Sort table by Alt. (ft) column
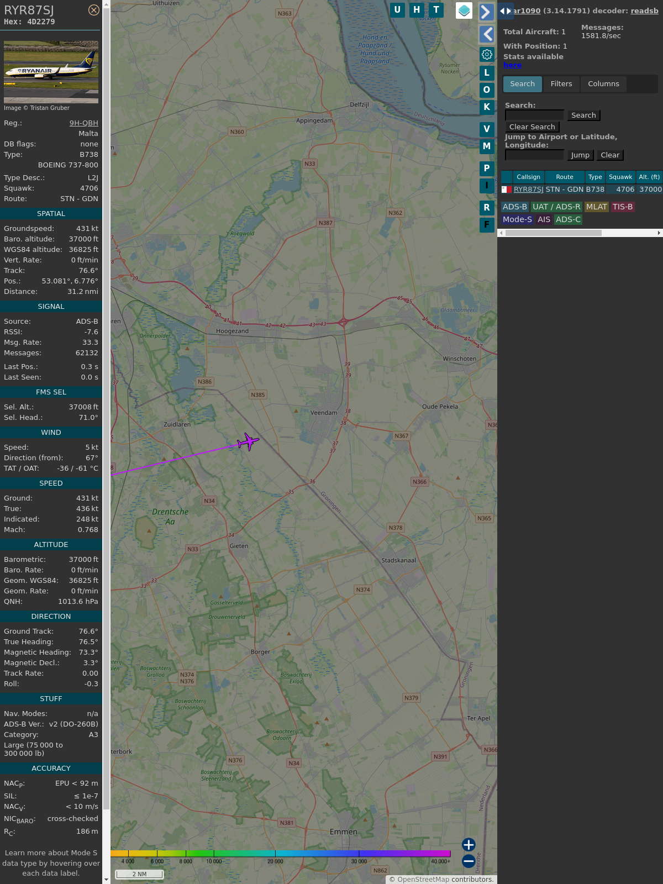This screenshot has width=663, height=884. point(649,177)
